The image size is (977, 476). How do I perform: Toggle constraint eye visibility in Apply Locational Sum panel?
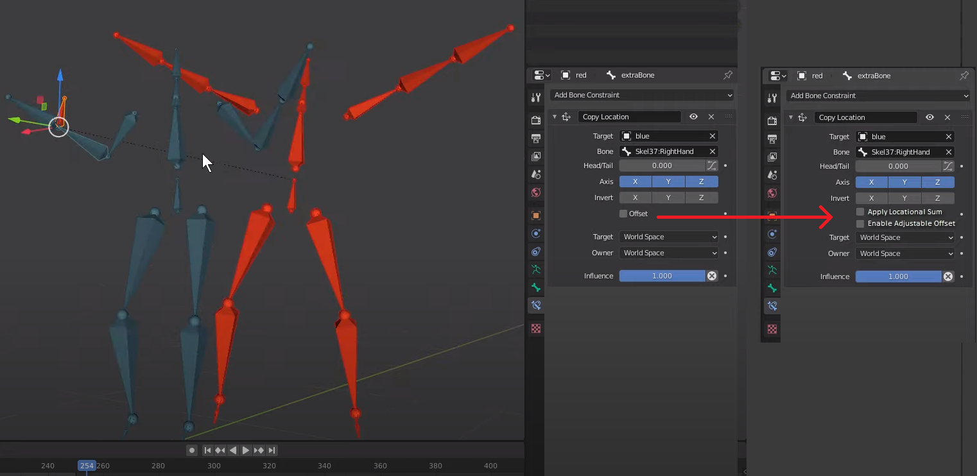[929, 117]
